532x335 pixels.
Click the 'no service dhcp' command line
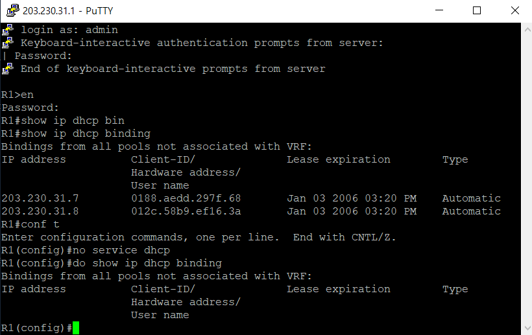[86, 250]
